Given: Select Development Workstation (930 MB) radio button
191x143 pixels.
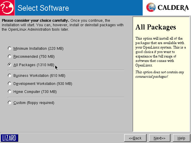Looking at the screenshot, I should click(10, 84).
